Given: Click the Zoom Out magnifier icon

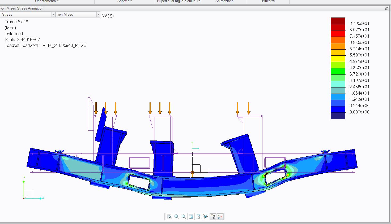Looking at the screenshot, I should pyautogui.click(x=184, y=217).
